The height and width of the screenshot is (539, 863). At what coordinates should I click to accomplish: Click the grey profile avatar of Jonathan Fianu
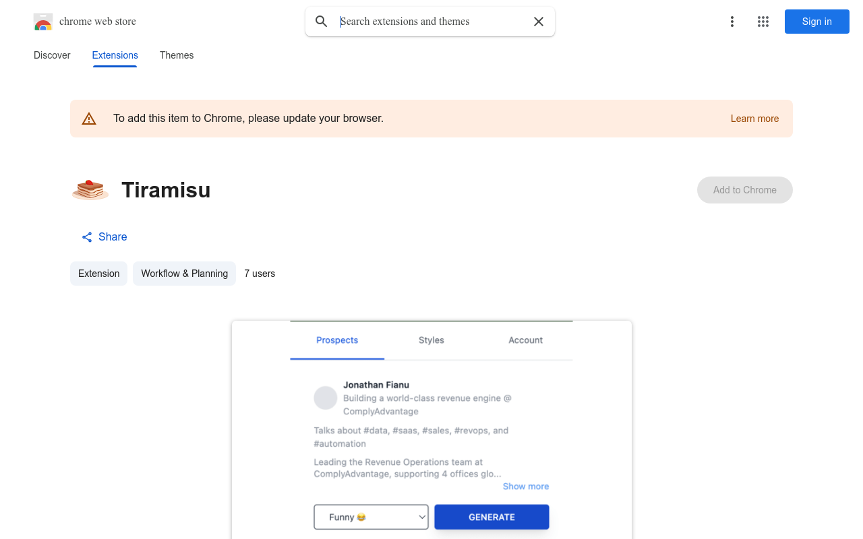coord(326,398)
